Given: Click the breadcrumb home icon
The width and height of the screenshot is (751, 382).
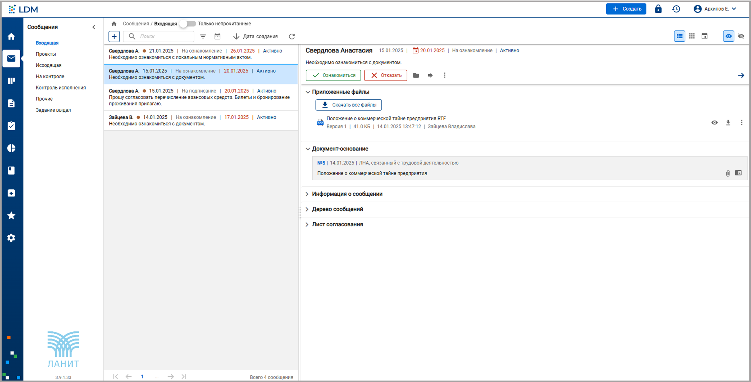Looking at the screenshot, I should point(114,24).
